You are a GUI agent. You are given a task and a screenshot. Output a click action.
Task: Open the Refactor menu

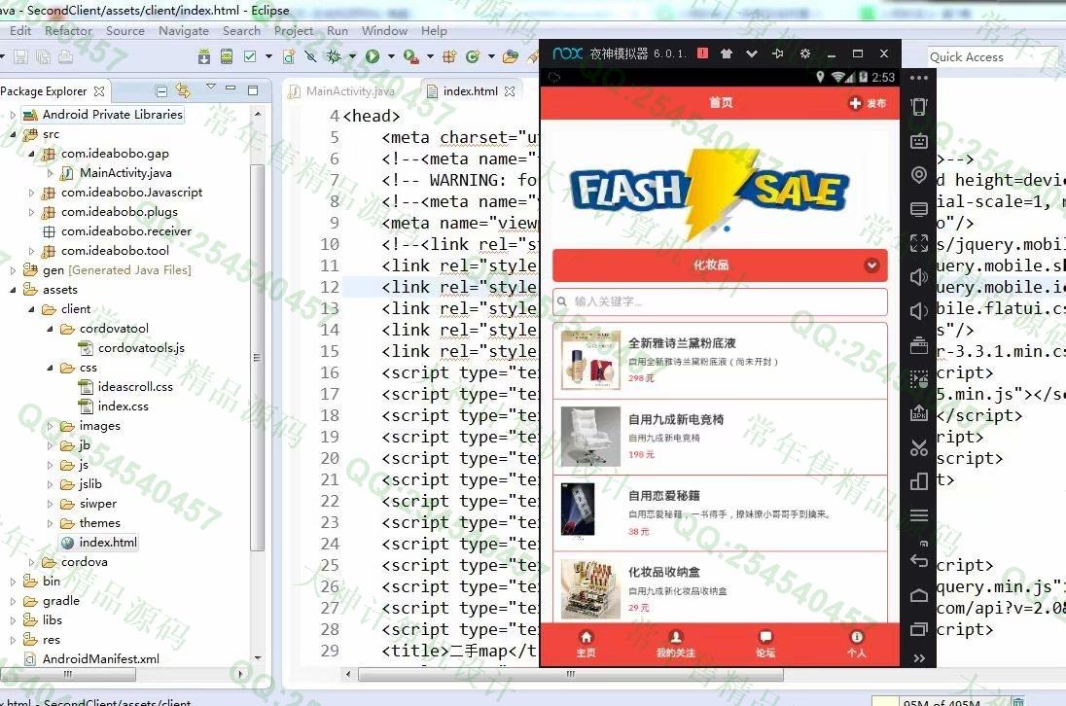point(68,30)
